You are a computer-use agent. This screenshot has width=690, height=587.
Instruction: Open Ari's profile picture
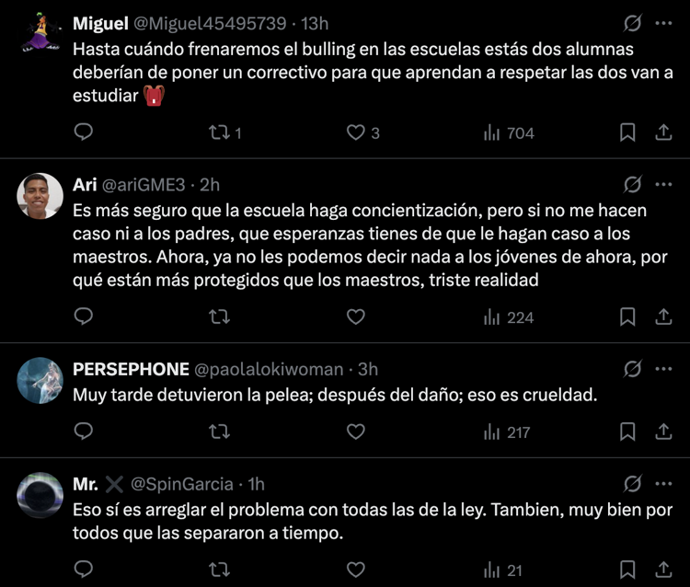click(x=40, y=196)
